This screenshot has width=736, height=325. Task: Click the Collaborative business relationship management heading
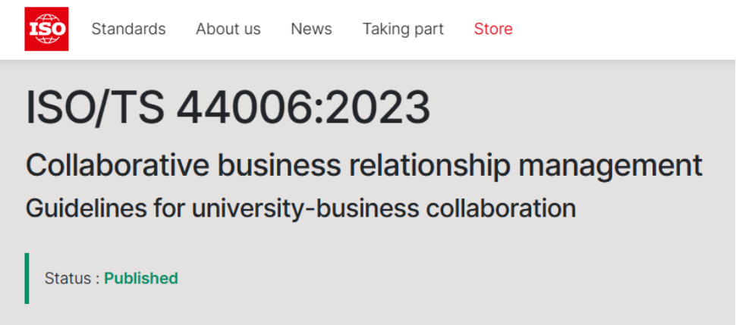[x=364, y=165]
